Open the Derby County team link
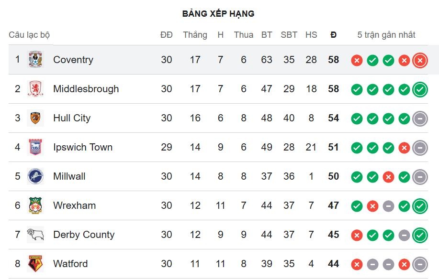The height and width of the screenshot is (280, 439). pyautogui.click(x=84, y=235)
